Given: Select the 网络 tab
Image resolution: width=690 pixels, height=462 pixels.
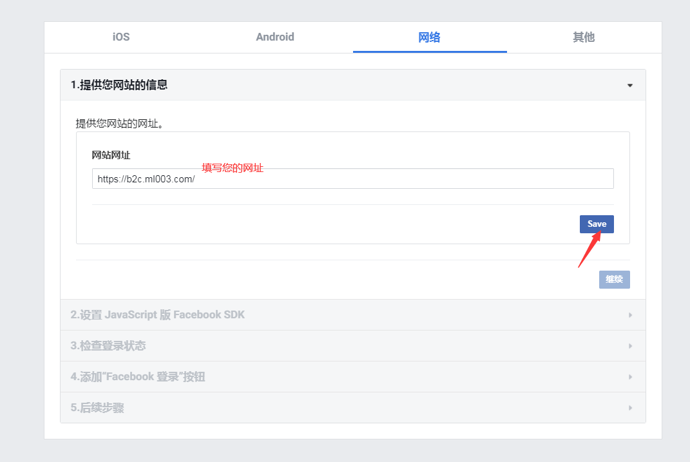Looking at the screenshot, I should point(430,37).
